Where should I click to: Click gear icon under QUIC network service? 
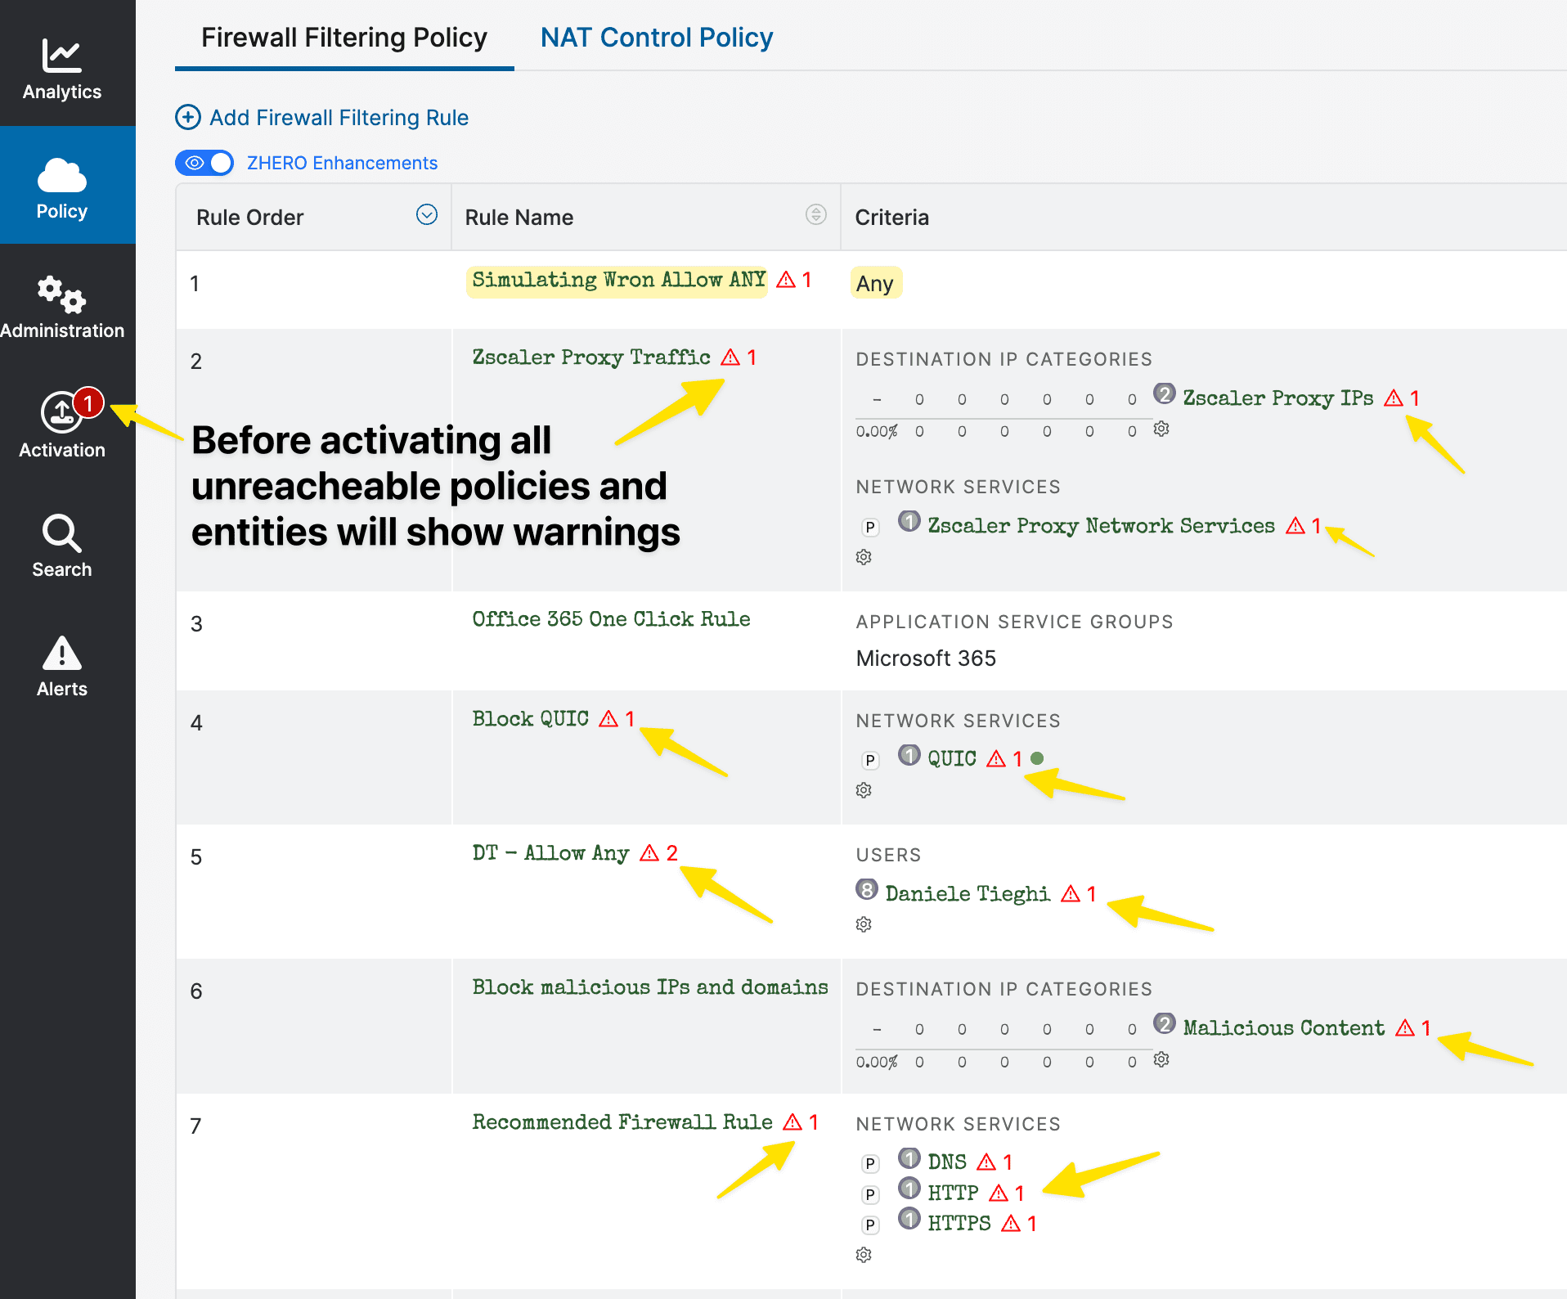[864, 790]
